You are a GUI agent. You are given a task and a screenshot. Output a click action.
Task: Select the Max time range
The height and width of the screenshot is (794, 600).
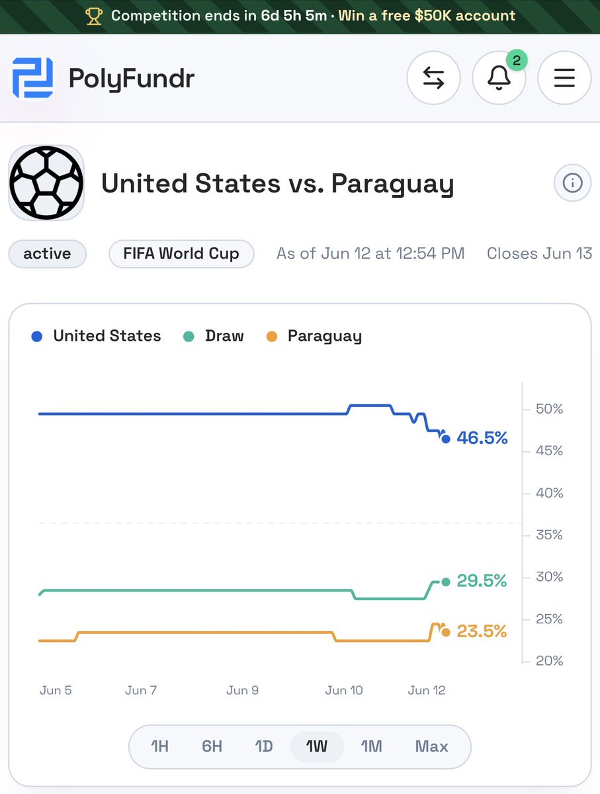pos(431,746)
